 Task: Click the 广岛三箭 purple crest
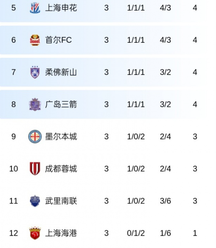coord(35,104)
